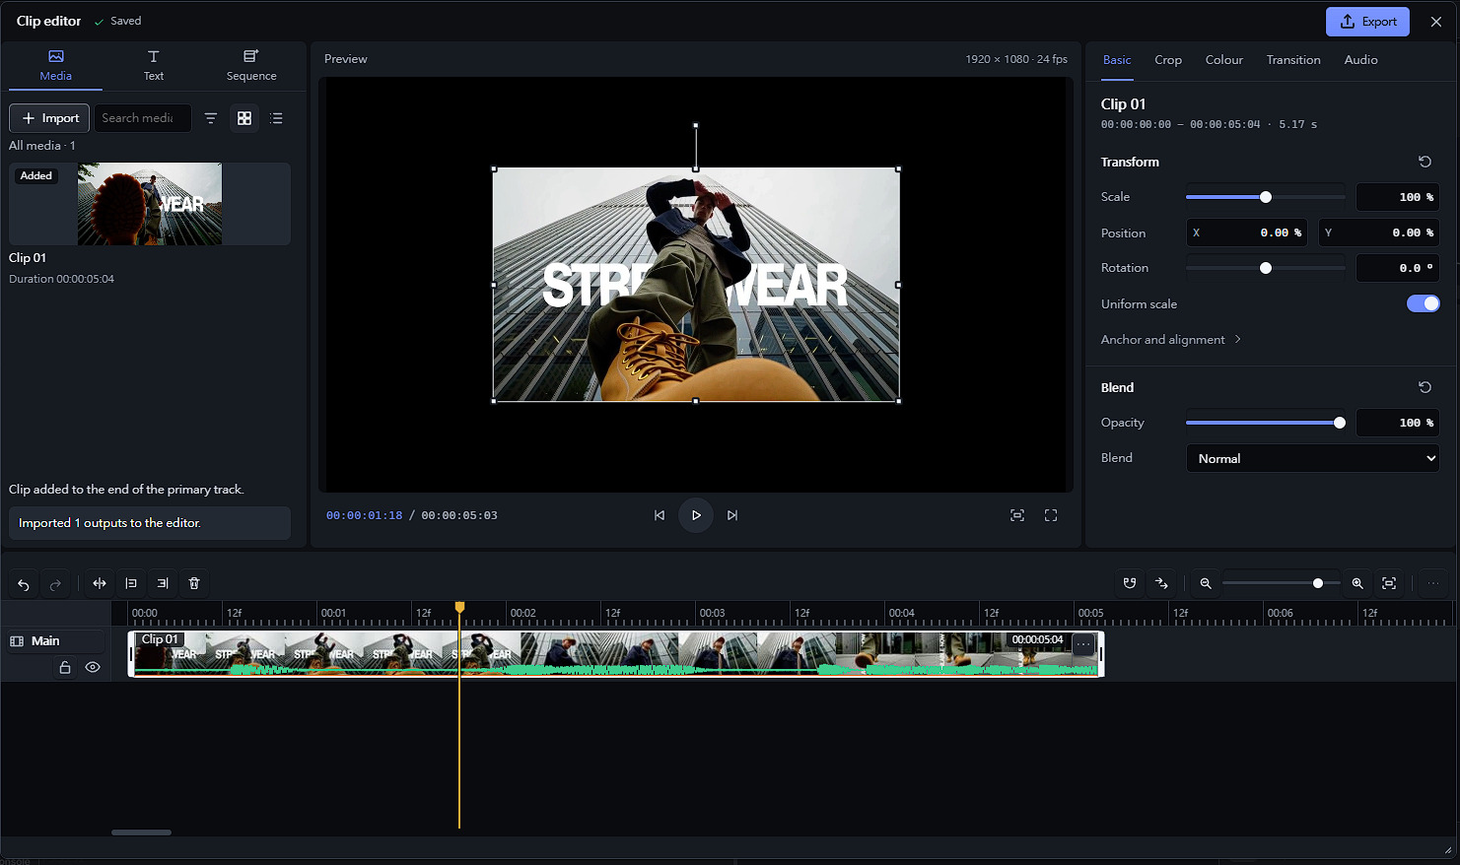The height and width of the screenshot is (865, 1460).
Task: Enter fullscreen preview
Action: click(x=1051, y=515)
